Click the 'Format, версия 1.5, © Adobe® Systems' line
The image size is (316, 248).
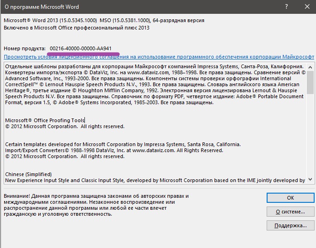tap(109, 102)
